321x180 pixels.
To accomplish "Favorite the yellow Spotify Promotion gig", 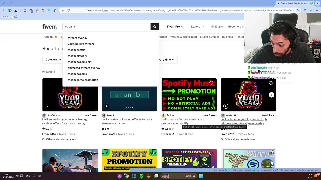I will 152,154.
